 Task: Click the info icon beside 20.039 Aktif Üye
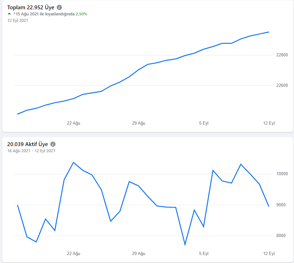(53, 144)
